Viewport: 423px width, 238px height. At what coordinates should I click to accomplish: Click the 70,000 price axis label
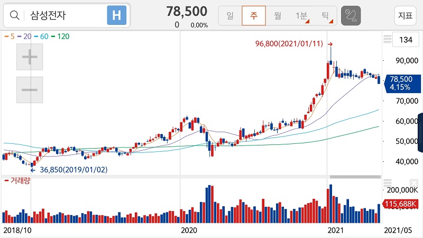pyautogui.click(x=407, y=101)
